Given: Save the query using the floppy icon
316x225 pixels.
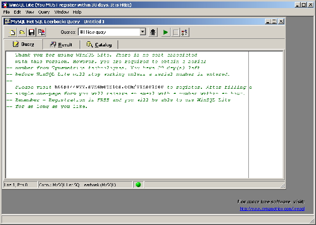Looking at the screenshot, I should (x=31, y=32).
